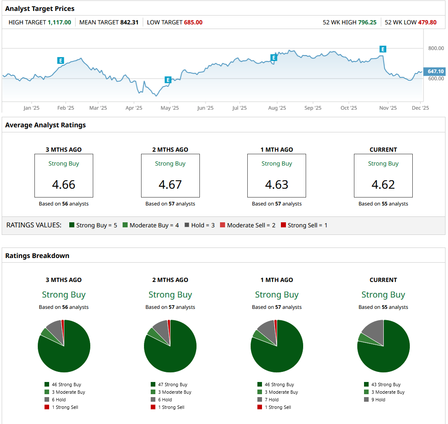Select the 2 Mths Ago 4.67 rating box
Screen dimensions: 448x424
pos(170,176)
